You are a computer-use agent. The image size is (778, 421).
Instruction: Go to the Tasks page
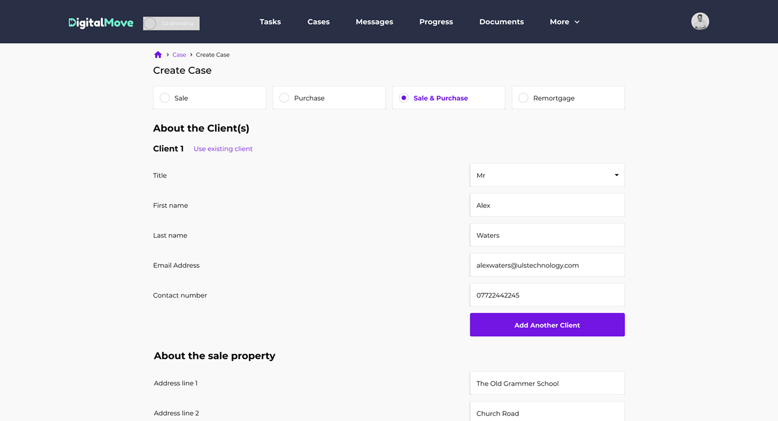tap(270, 22)
